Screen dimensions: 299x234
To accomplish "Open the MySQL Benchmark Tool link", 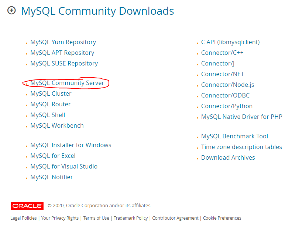I will point(234,136).
